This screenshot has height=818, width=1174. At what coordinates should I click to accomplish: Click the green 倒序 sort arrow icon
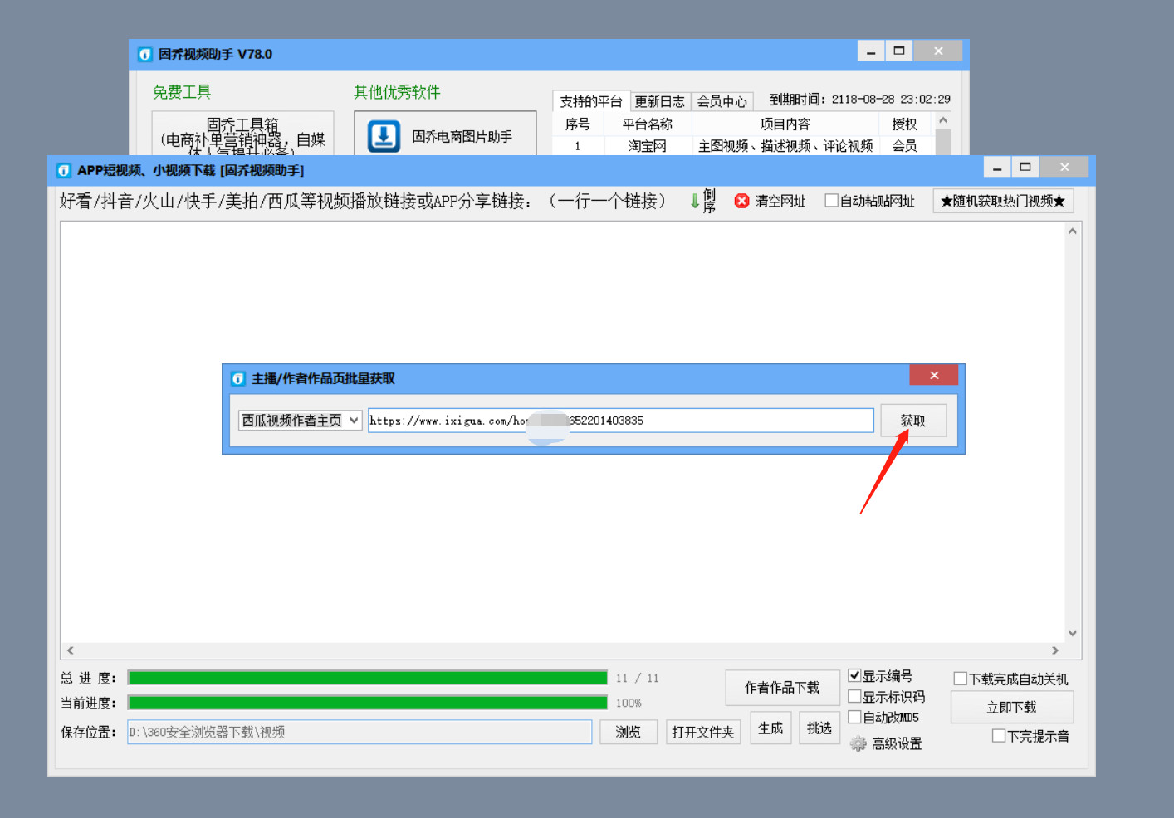[x=696, y=201]
